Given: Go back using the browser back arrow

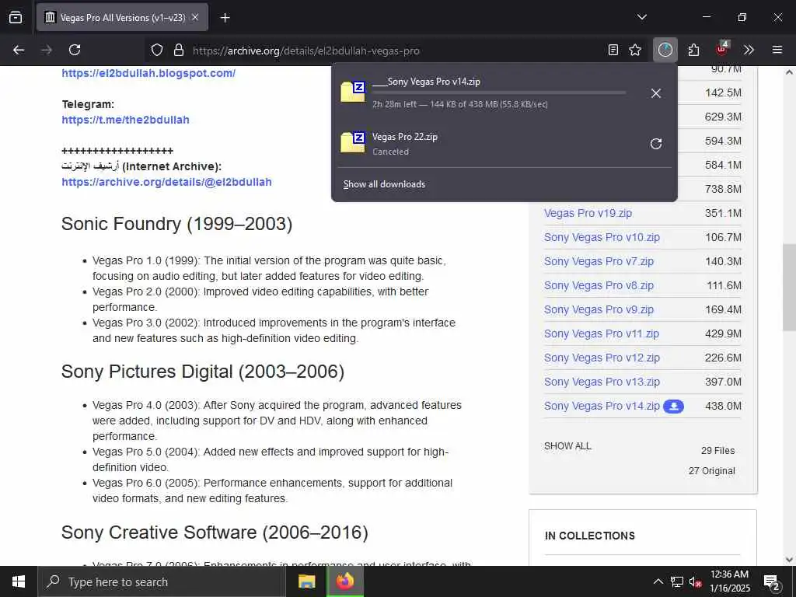Looking at the screenshot, I should tap(19, 50).
